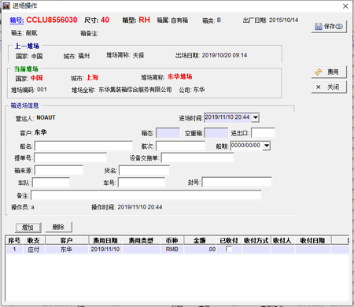The width and height of the screenshot is (354, 307).
Task: Open the 进场时间 date dropdown arrow
Action: (256, 117)
